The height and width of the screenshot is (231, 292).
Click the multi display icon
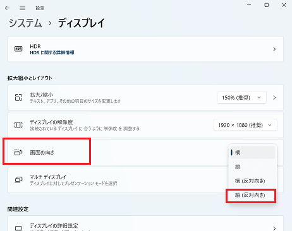point(18,180)
